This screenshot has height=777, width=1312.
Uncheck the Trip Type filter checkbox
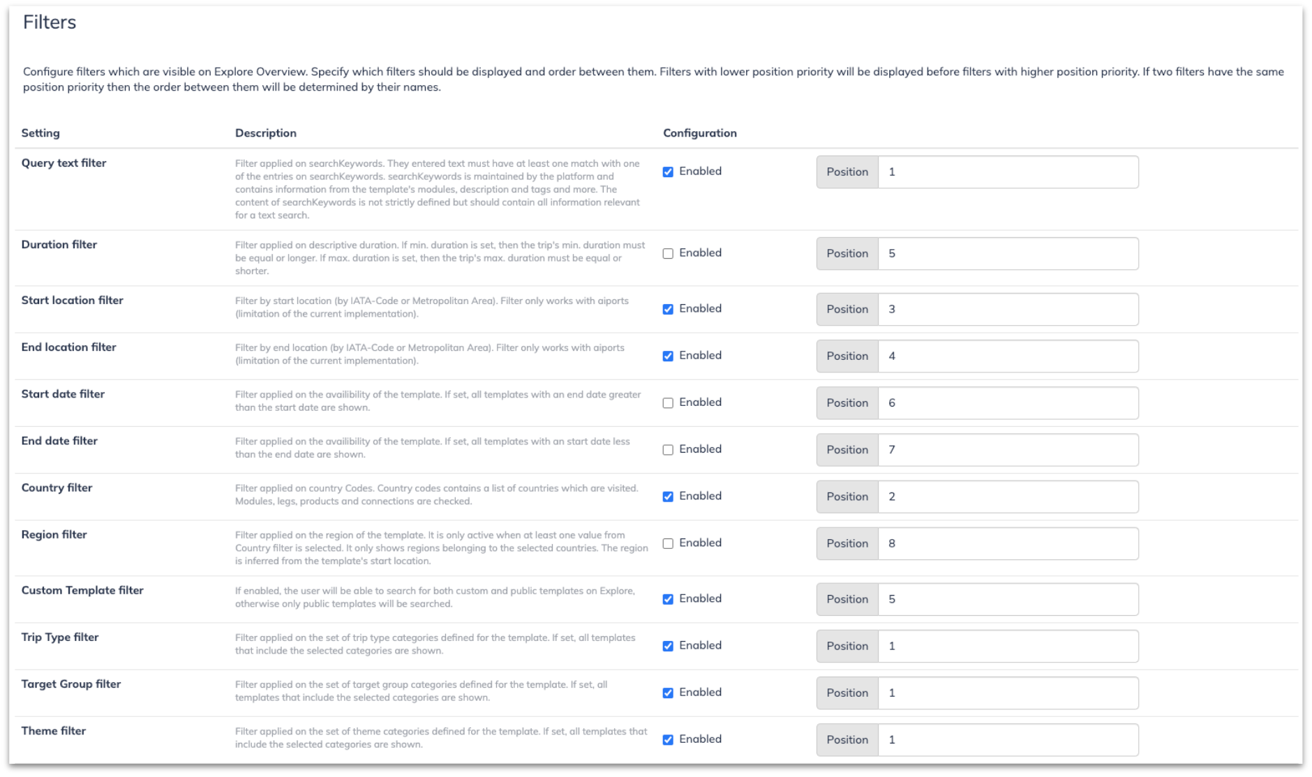pos(668,646)
